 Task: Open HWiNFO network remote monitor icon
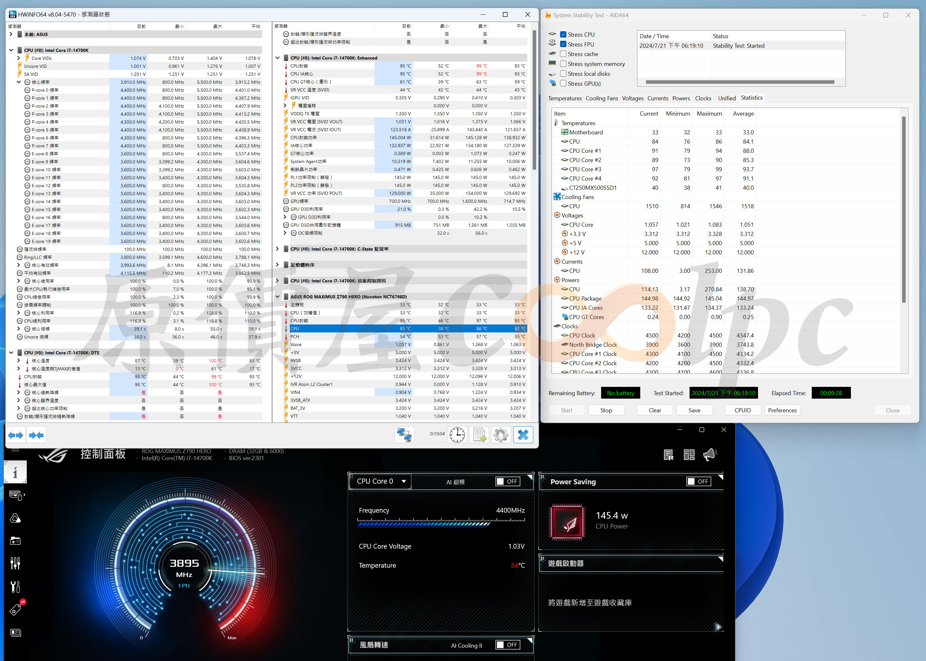pos(404,435)
